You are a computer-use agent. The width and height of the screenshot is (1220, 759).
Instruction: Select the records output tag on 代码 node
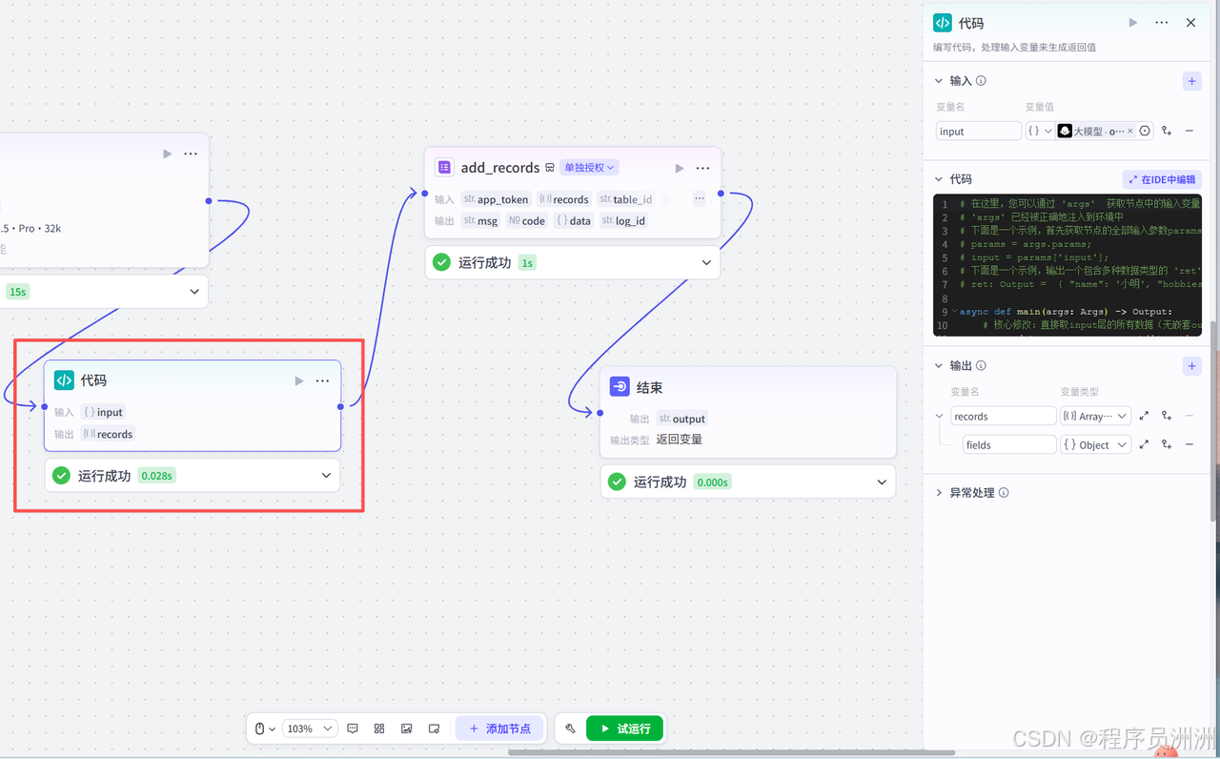(108, 434)
